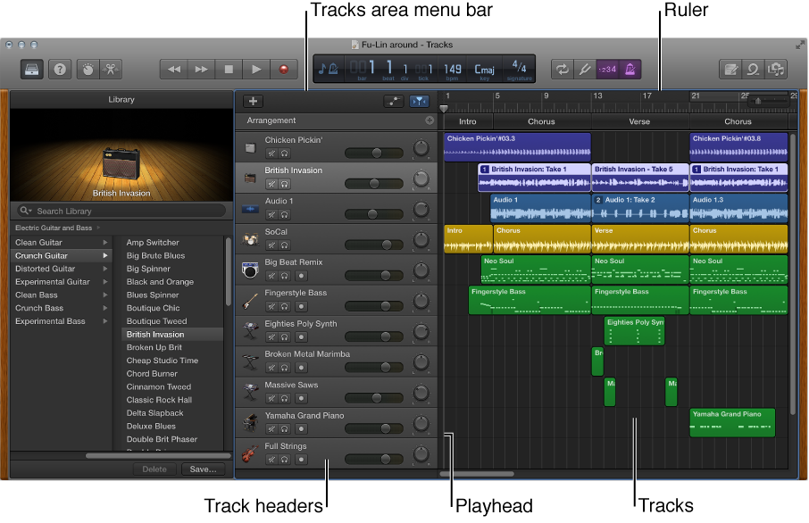
Task: Open the Media Browser button
Action: [x=776, y=69]
